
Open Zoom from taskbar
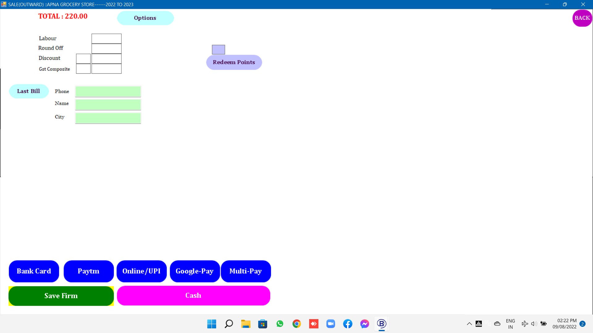[331, 324]
